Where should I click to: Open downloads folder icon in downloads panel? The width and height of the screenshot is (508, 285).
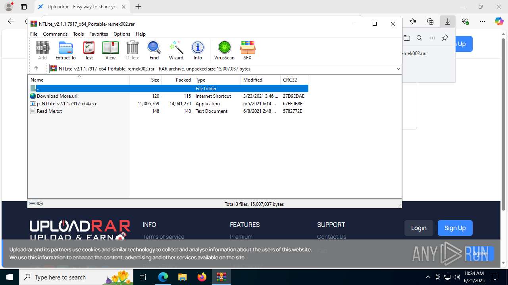[x=407, y=38]
